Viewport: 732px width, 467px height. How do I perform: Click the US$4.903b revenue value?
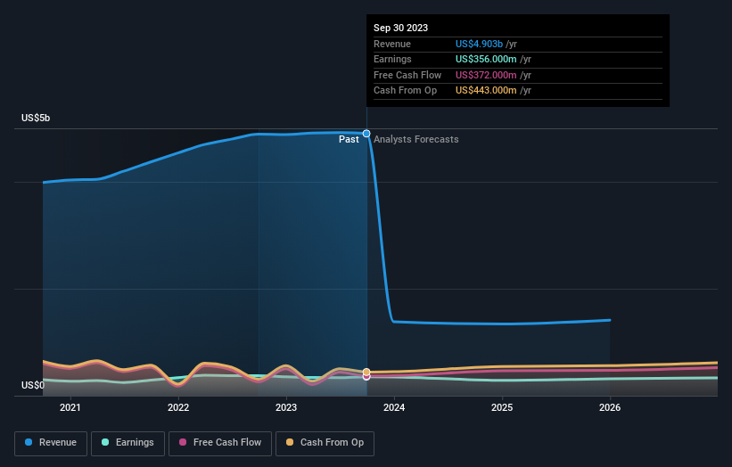tap(479, 44)
